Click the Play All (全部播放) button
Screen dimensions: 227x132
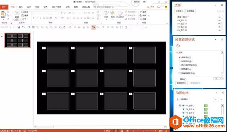point(183,100)
